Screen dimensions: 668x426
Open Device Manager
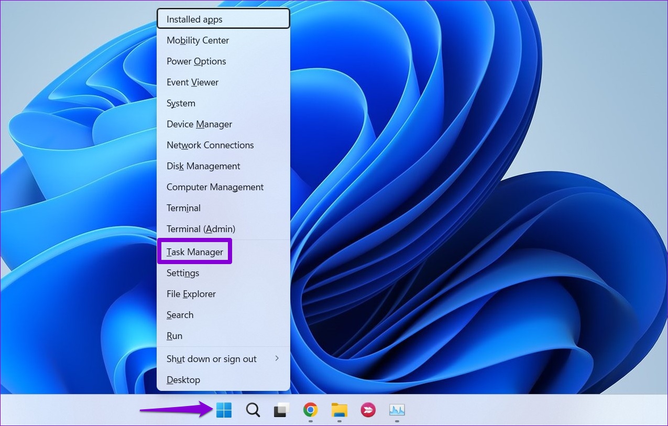tap(199, 124)
